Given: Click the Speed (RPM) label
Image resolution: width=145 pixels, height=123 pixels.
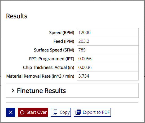Looking at the screenshot, I should point(61,32).
